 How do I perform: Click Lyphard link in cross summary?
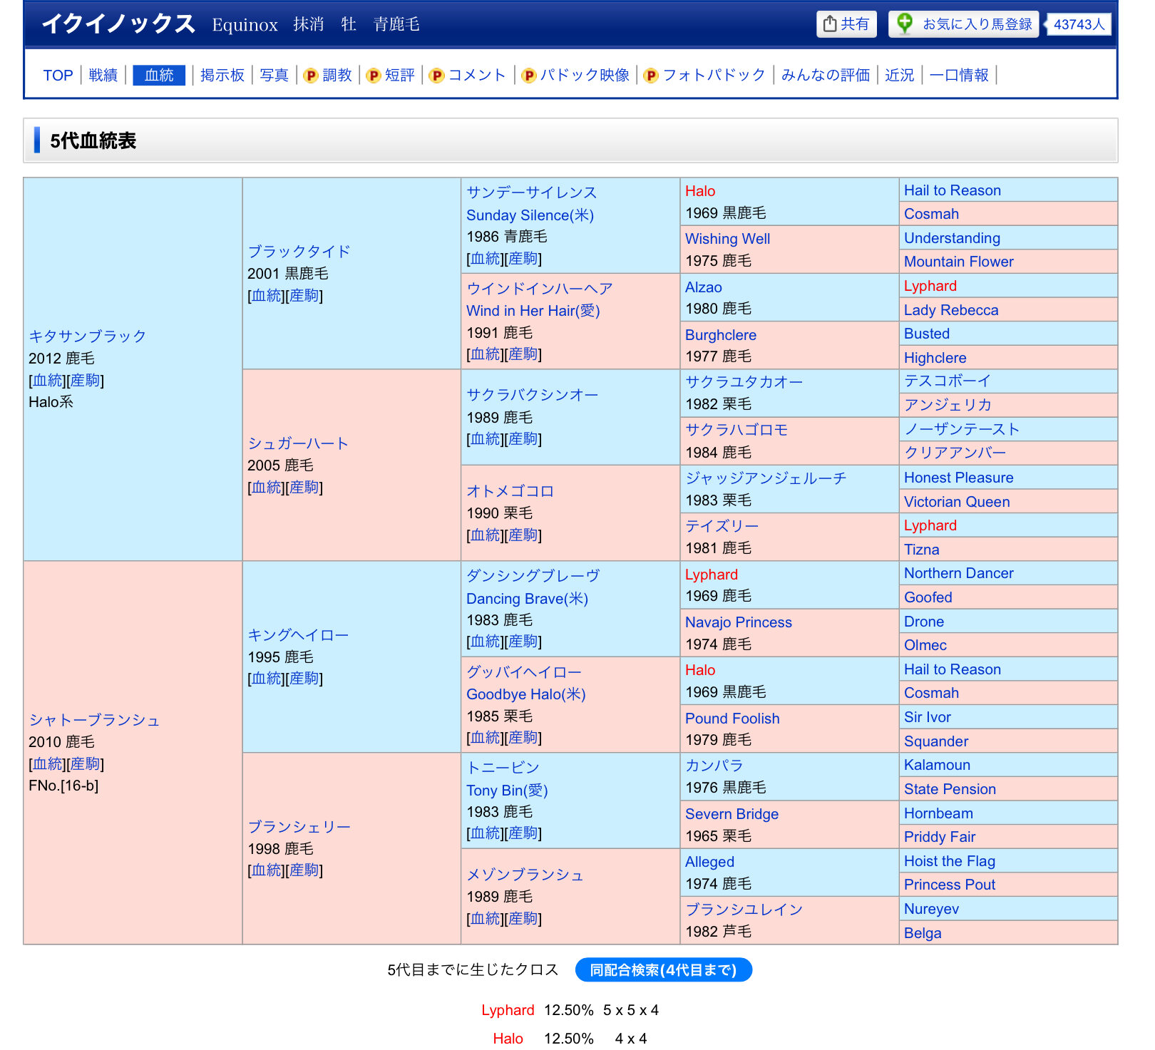507,1010
